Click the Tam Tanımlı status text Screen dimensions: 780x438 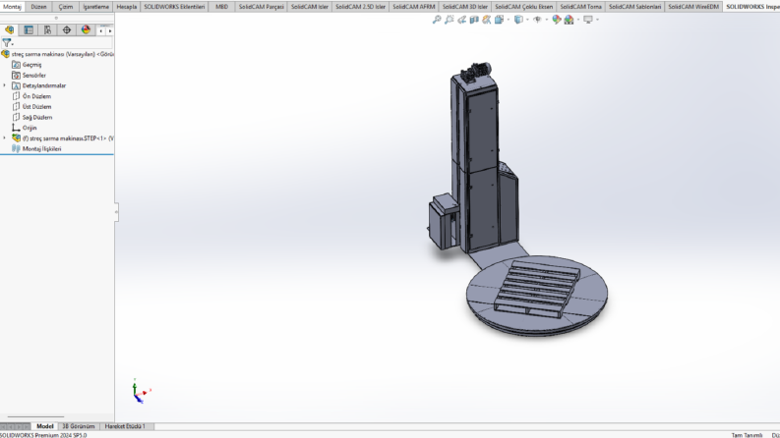747,435
